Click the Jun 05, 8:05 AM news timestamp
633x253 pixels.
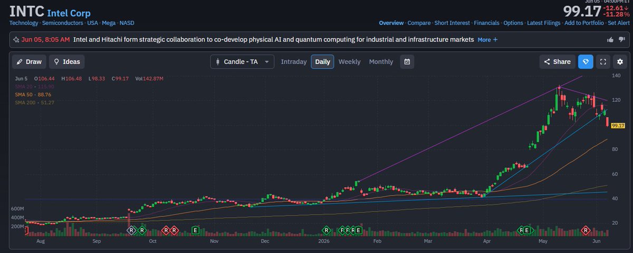(x=45, y=39)
